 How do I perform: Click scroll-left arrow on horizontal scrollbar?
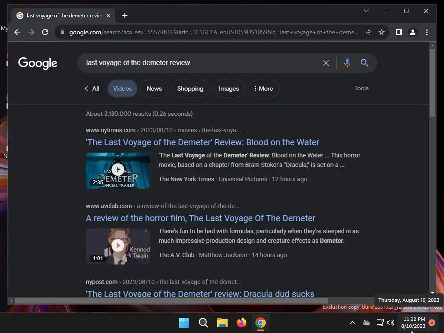11,301
